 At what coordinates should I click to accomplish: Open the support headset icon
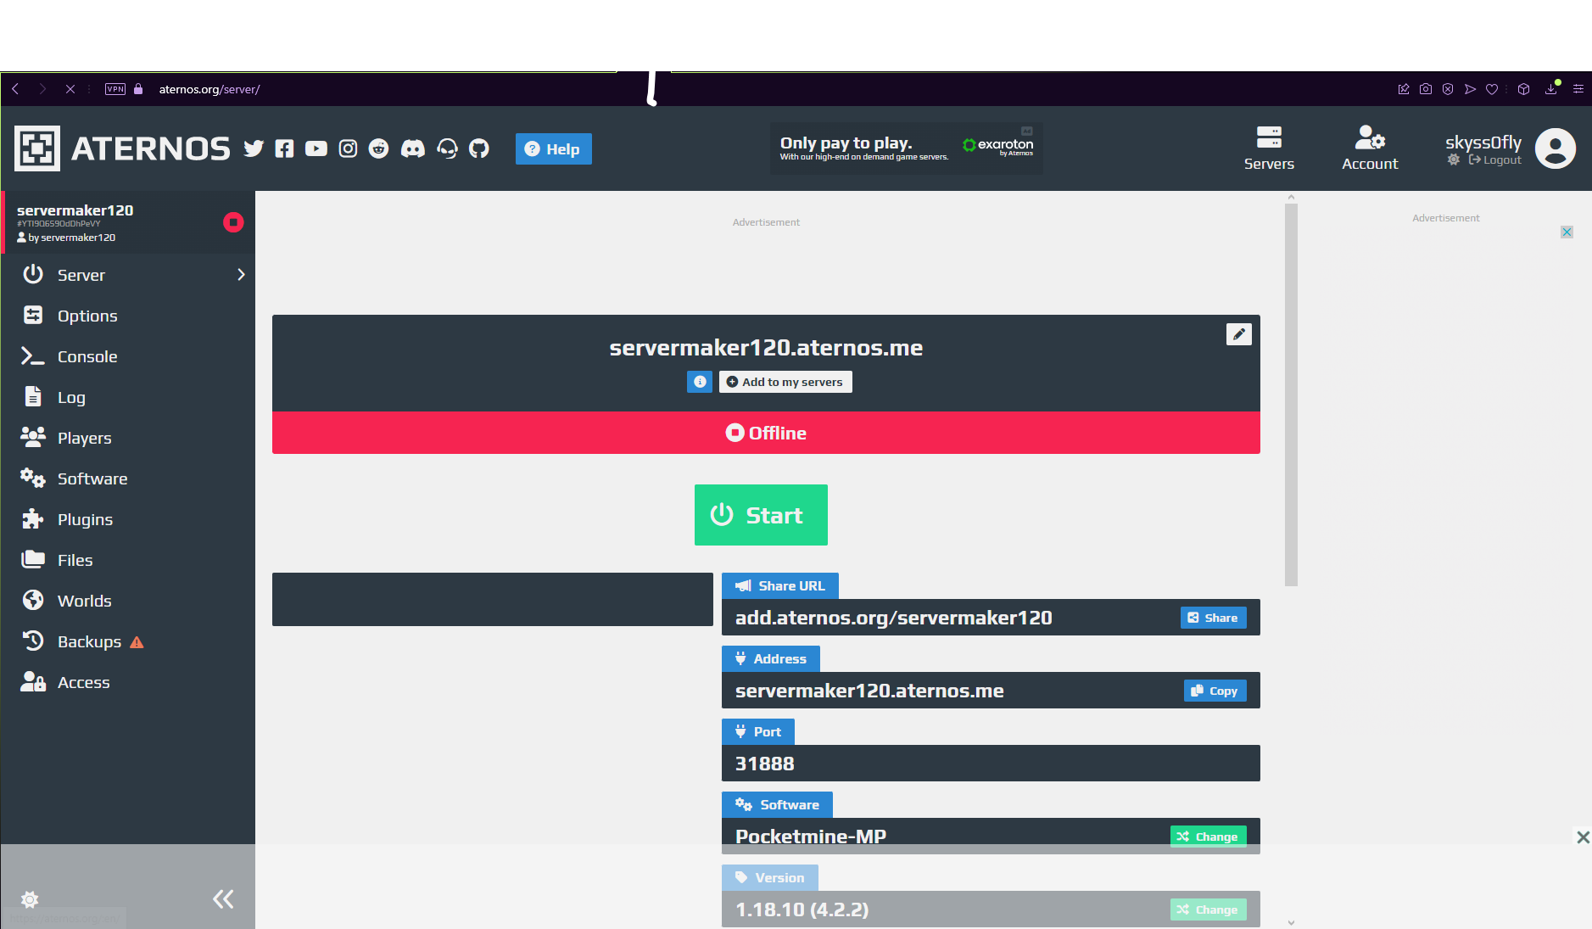pos(447,148)
